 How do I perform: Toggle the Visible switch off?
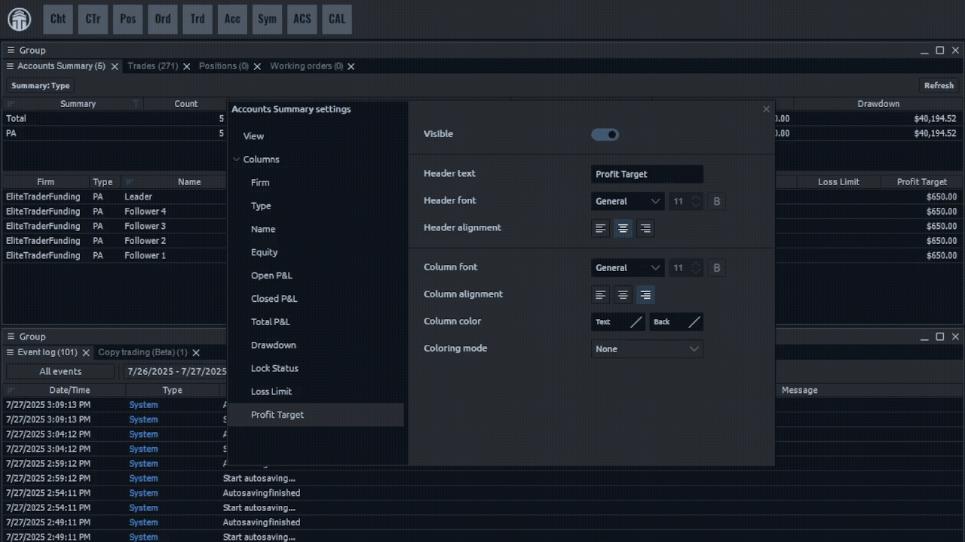click(x=605, y=135)
